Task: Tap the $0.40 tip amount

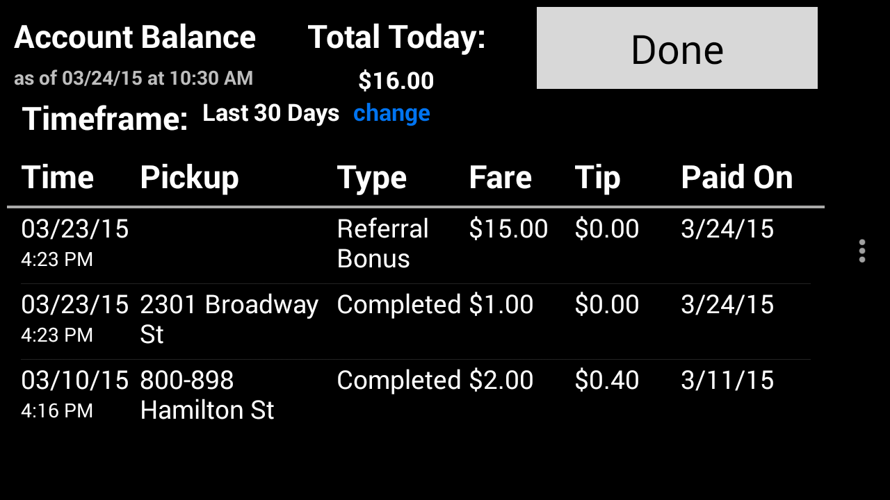Action: [606, 381]
